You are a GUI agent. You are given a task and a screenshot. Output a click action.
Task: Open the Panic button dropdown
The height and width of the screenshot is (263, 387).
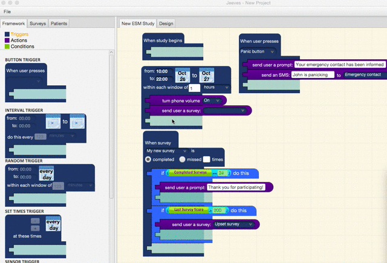point(257,51)
